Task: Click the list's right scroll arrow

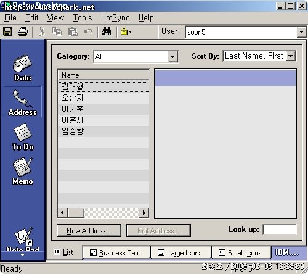Action: 144,212
